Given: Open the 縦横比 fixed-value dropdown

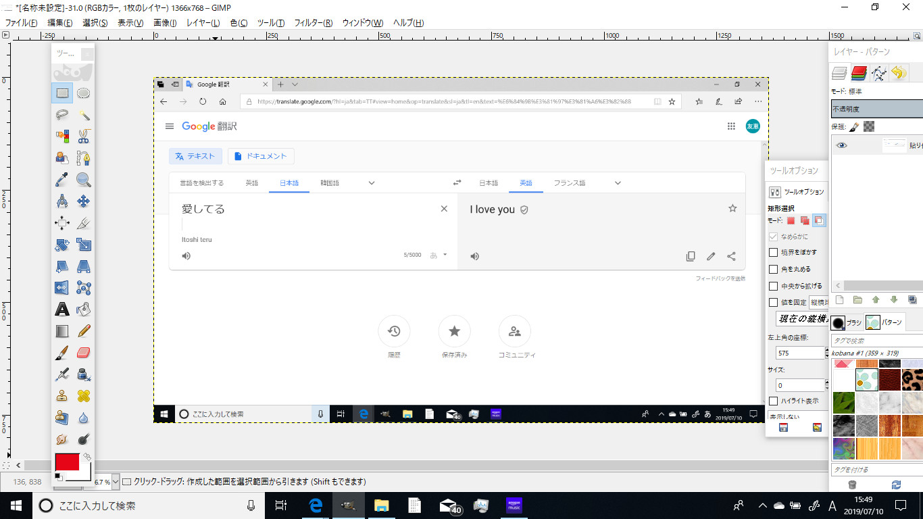Looking at the screenshot, I should point(818,303).
